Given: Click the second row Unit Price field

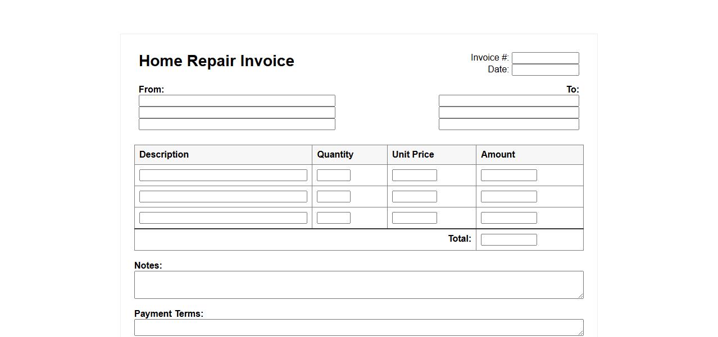Looking at the screenshot, I should coord(414,197).
